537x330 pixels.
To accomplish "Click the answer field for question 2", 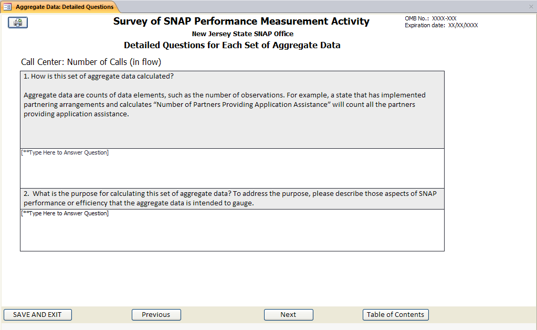I will [232, 230].
